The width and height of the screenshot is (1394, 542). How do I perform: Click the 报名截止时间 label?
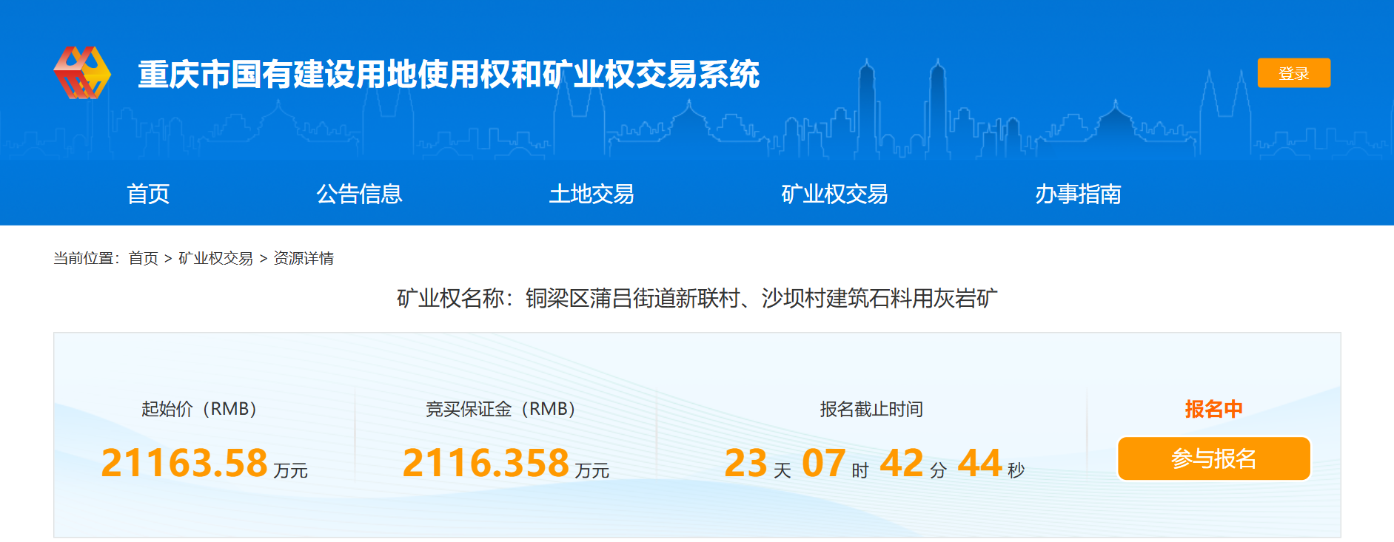pyautogui.click(x=871, y=409)
